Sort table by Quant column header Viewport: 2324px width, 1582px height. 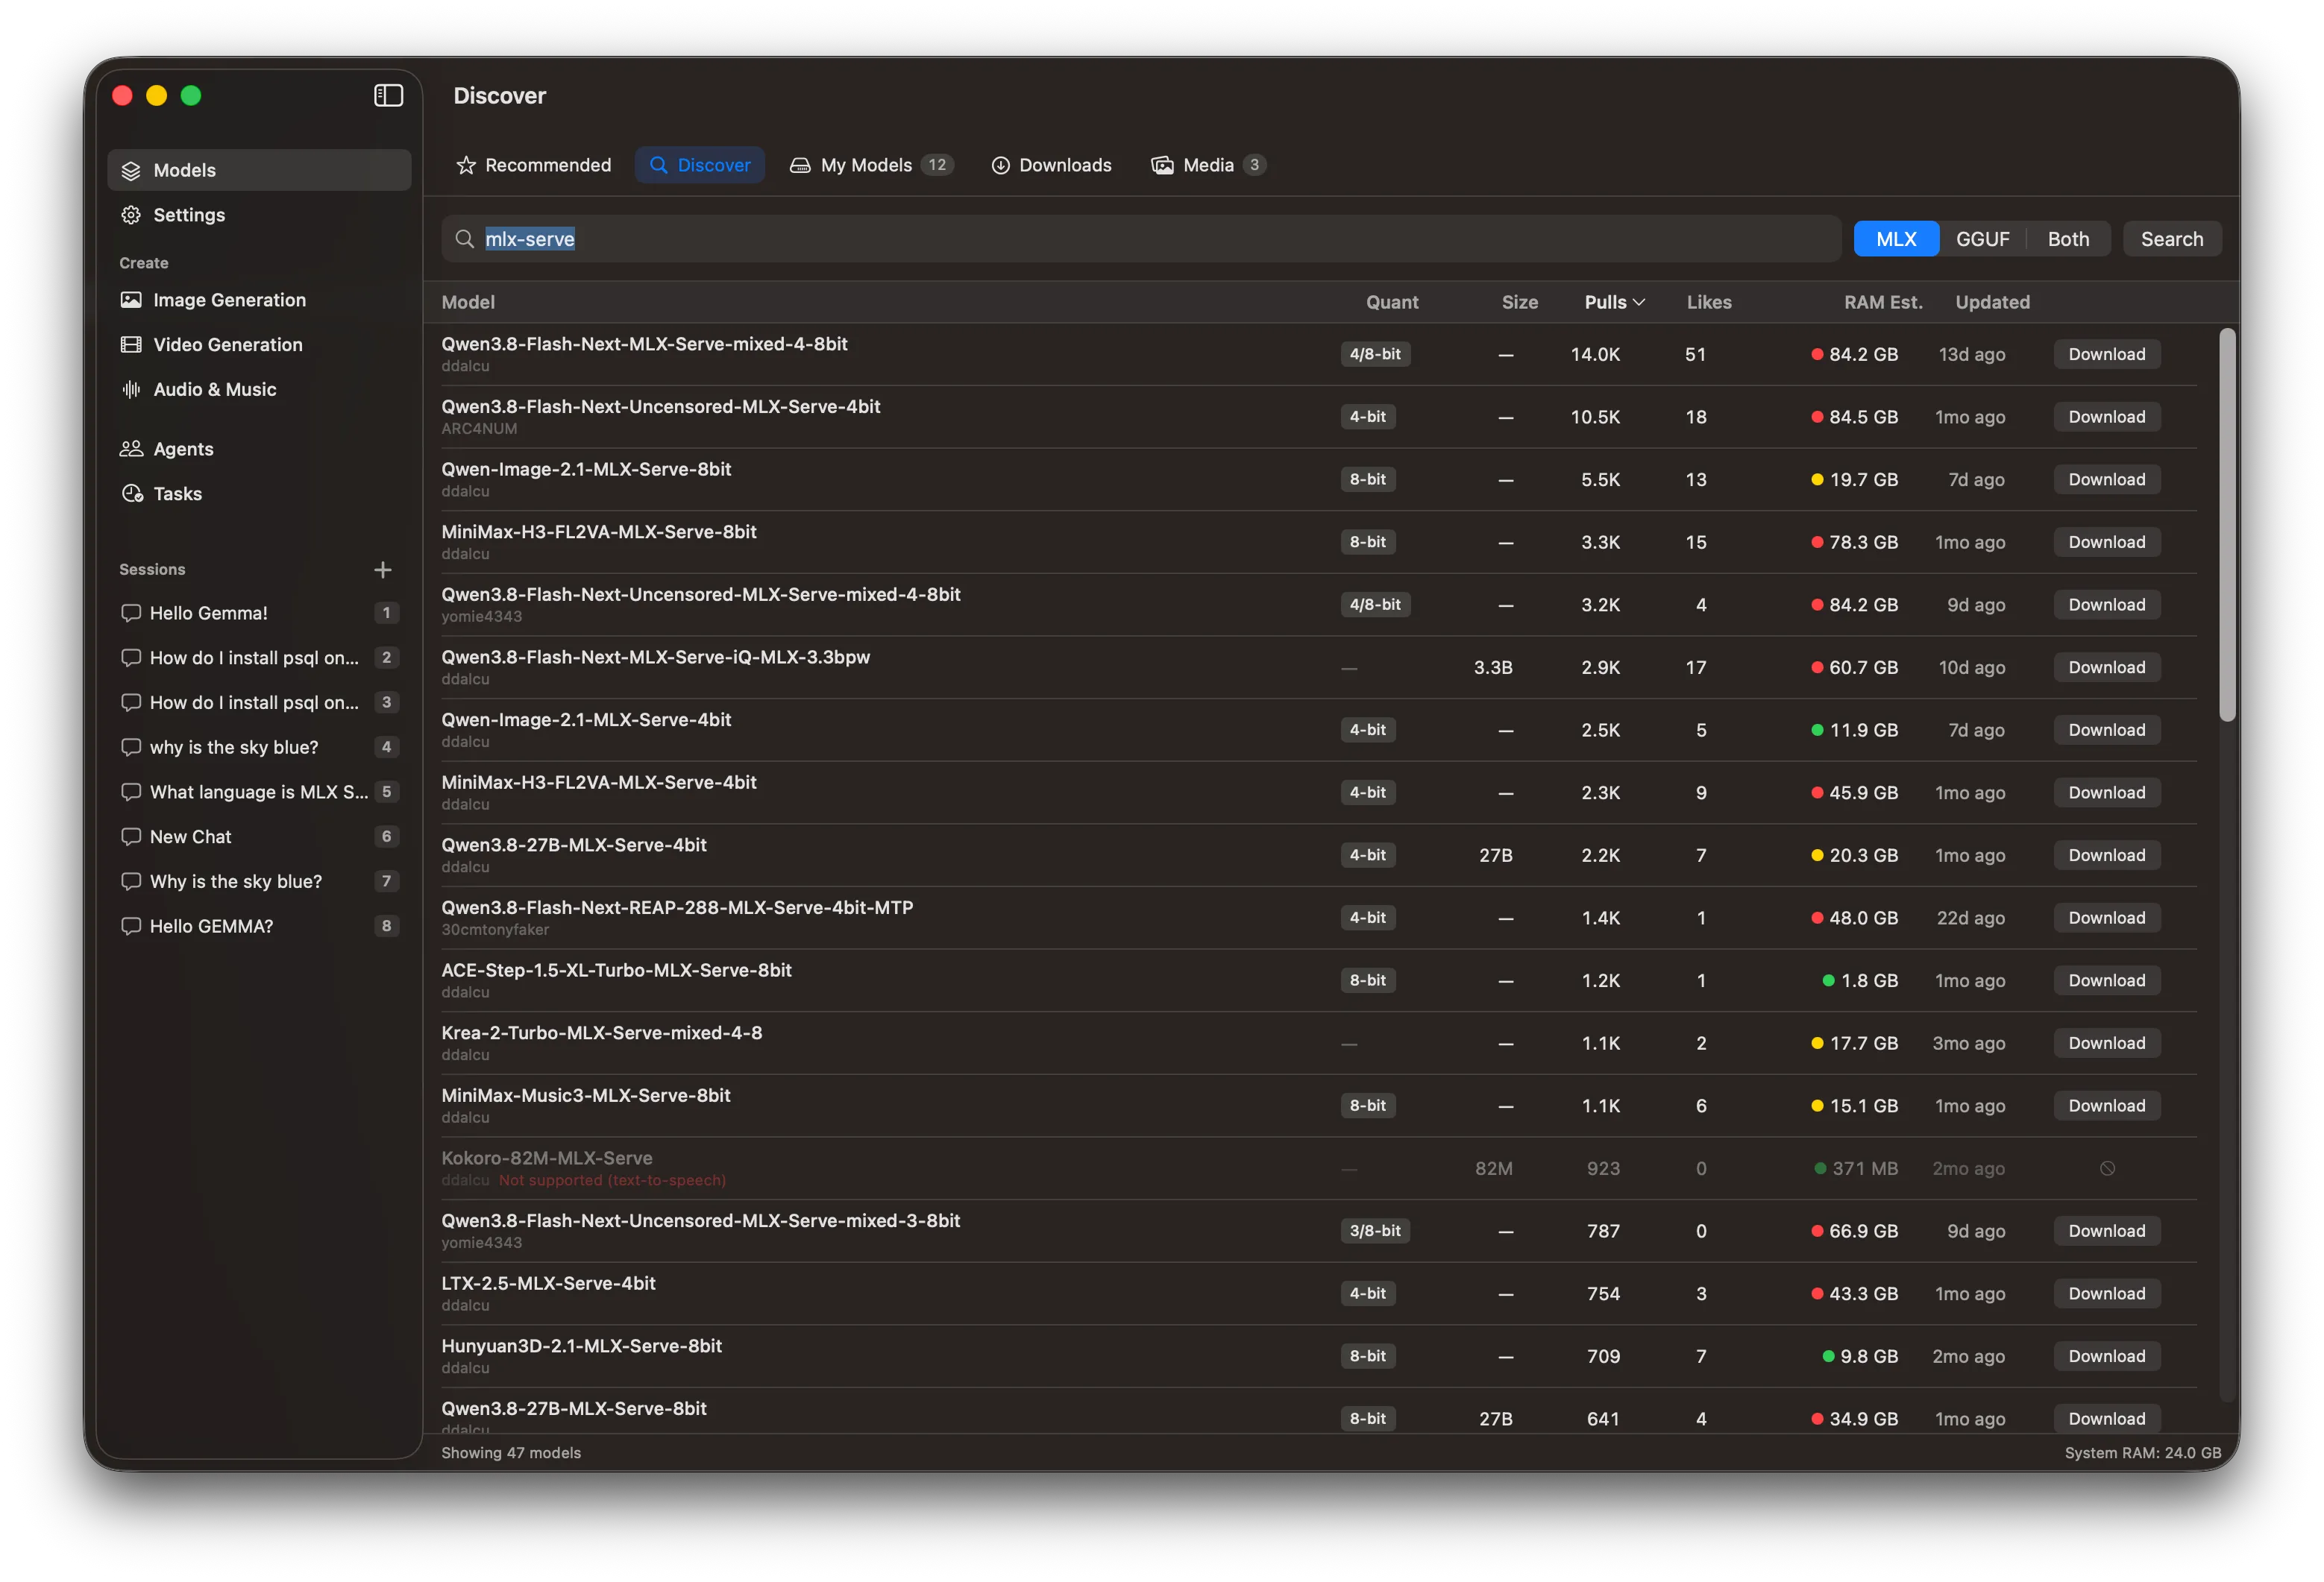(1392, 302)
